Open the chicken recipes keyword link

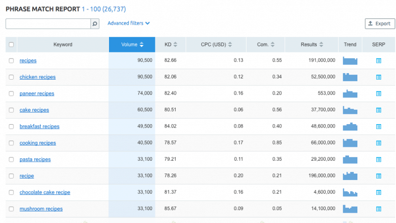(38, 77)
